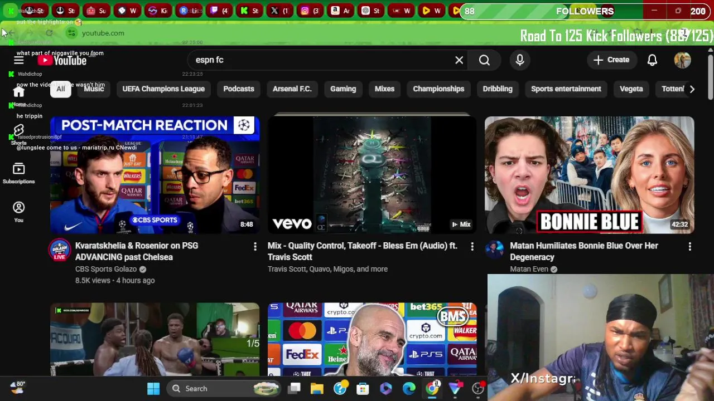The image size is (714, 401).
Task: Select the Arsenal F.C. chip
Action: point(292,89)
